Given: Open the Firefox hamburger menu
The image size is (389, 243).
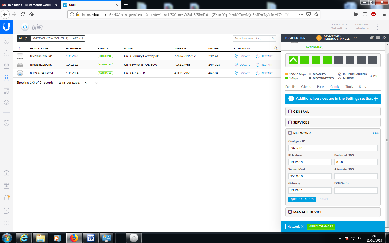Looking at the screenshot, I should [x=384, y=14].
